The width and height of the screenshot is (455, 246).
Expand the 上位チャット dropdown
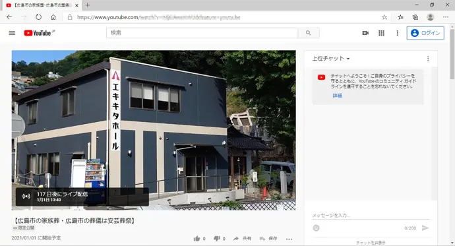[x=331, y=58]
